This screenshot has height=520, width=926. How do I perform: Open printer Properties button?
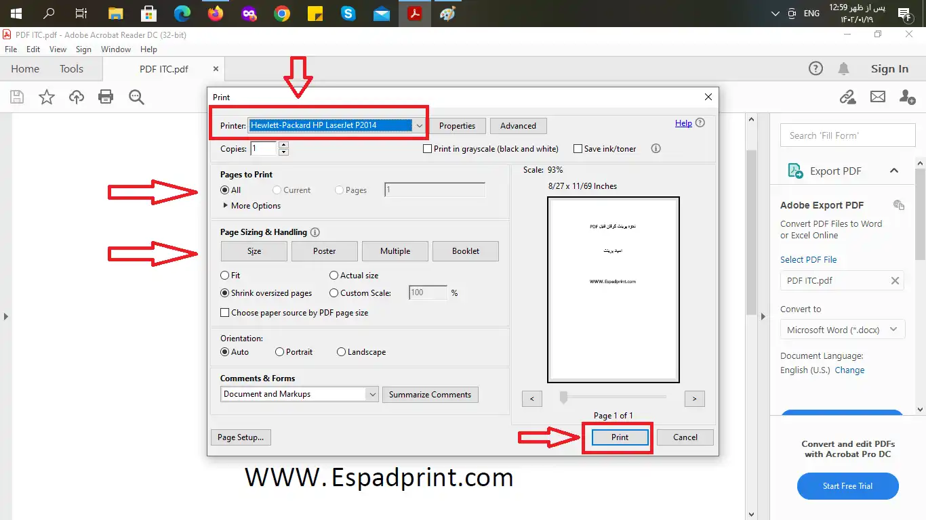click(x=457, y=126)
